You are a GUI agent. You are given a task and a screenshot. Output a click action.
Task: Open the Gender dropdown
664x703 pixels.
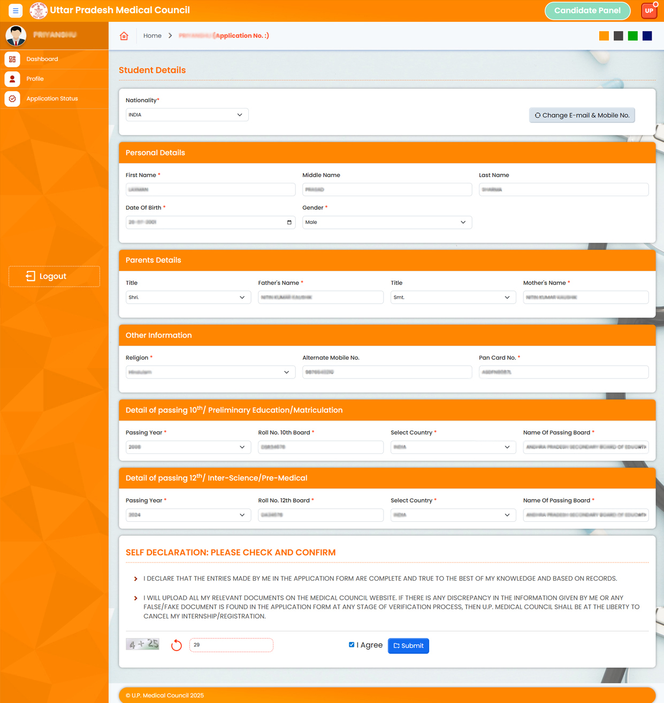click(386, 222)
